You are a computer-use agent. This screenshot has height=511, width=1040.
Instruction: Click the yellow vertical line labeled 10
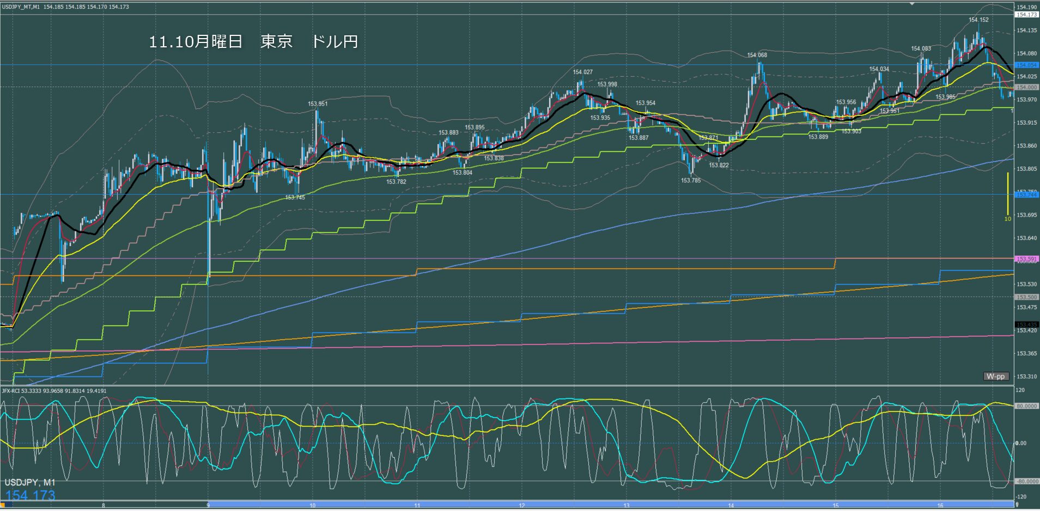(x=1008, y=193)
